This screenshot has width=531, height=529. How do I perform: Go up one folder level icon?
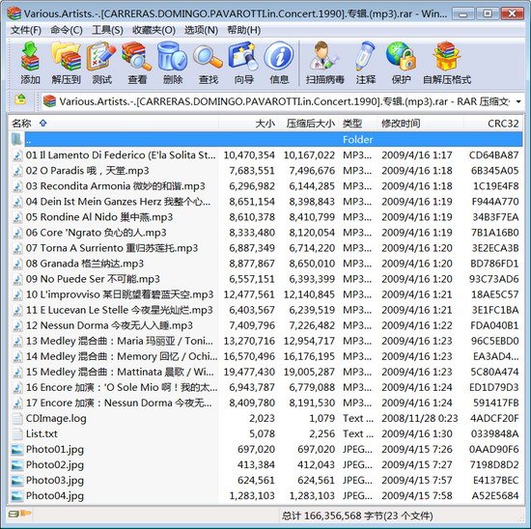[x=20, y=99]
